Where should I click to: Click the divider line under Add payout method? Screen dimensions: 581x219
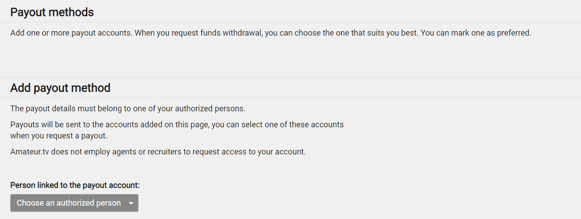[290, 98]
